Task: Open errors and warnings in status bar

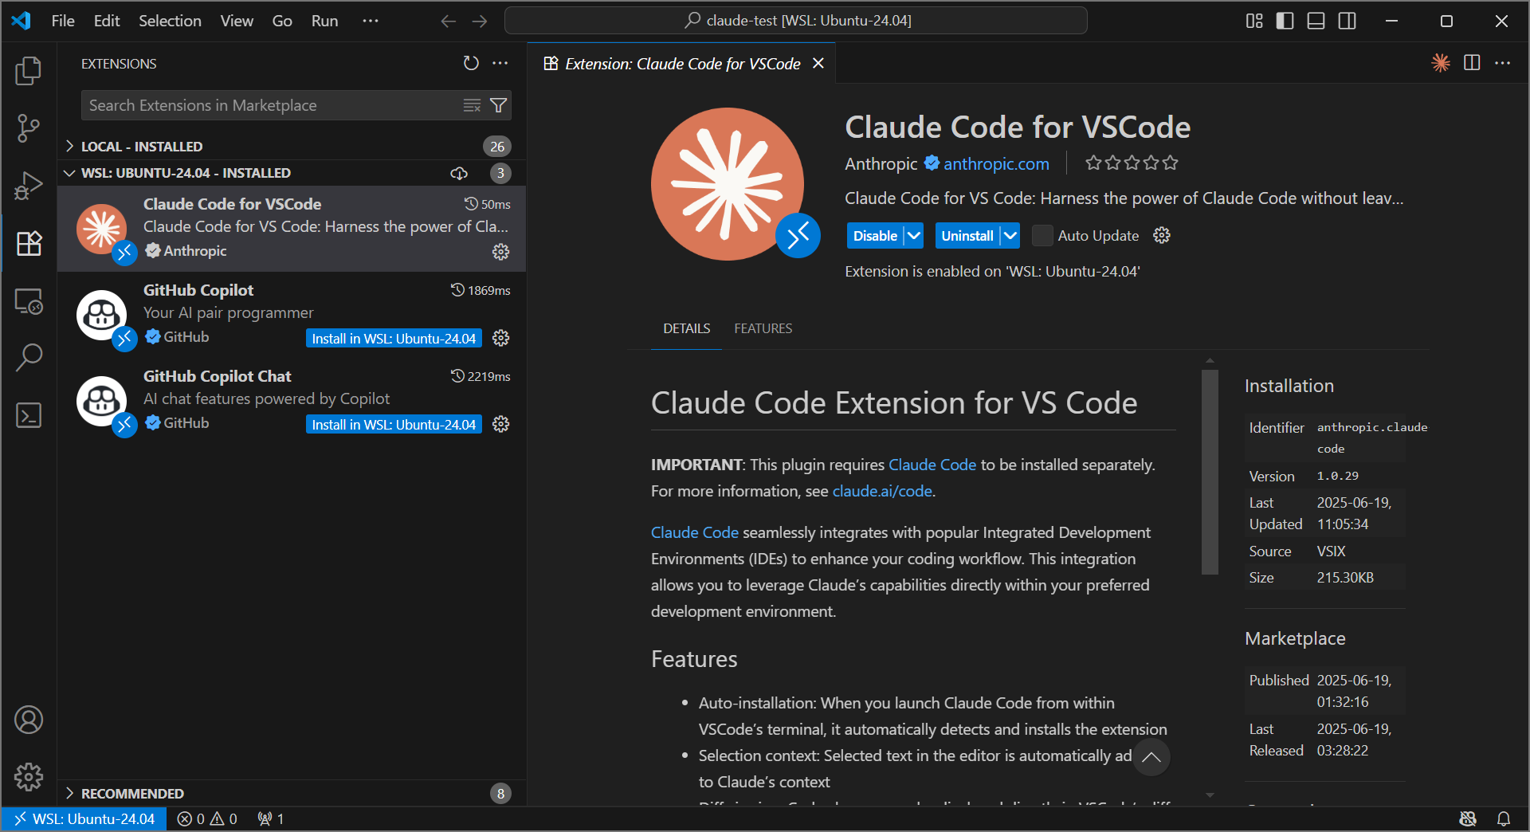Action: pyautogui.click(x=207, y=818)
